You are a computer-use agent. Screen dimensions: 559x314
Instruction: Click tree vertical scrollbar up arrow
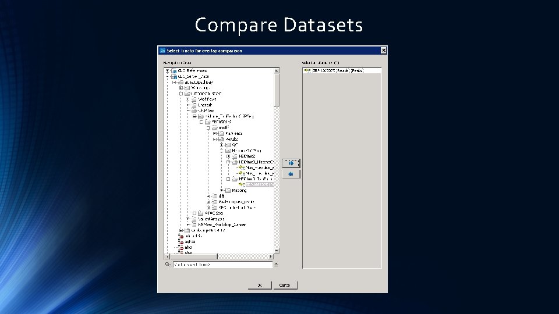[x=276, y=71]
